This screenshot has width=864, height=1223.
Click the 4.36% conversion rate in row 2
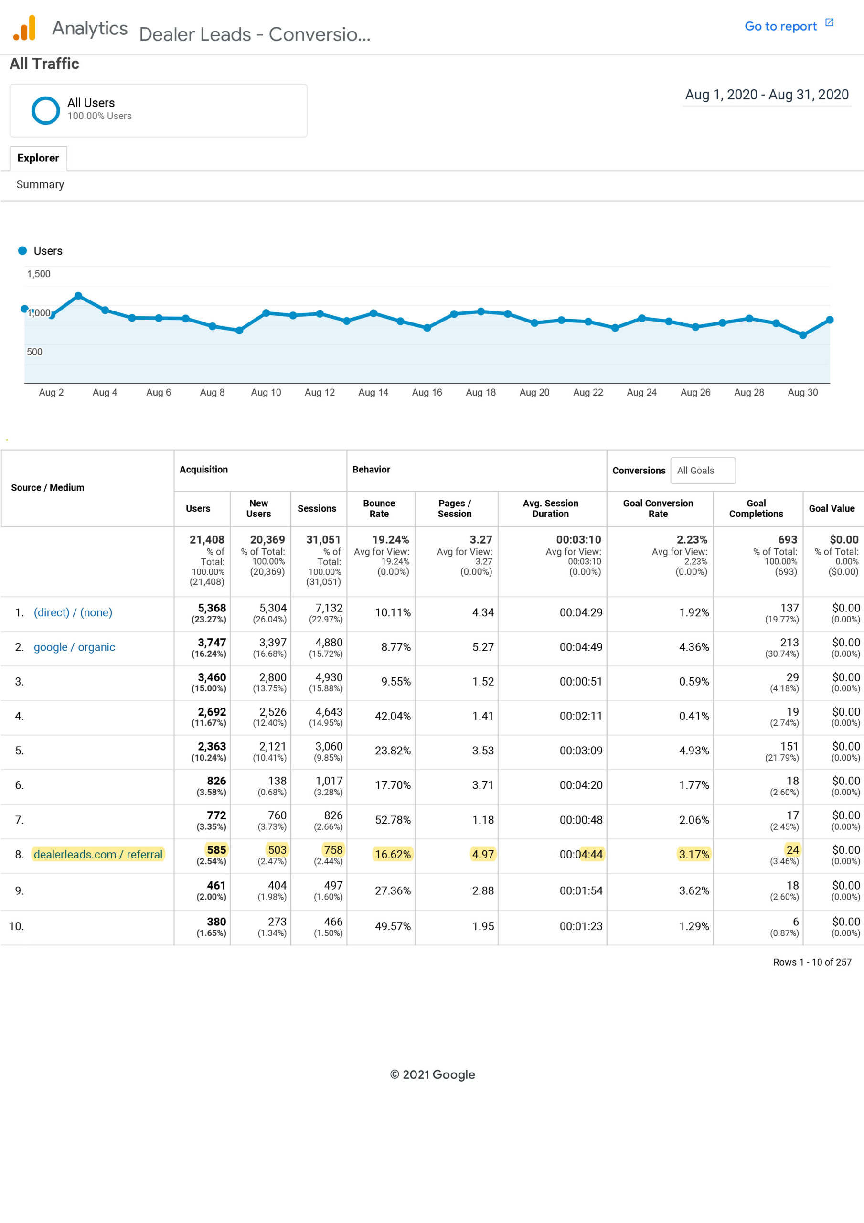(x=694, y=647)
